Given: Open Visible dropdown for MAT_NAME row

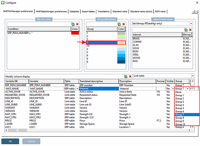Looking at the screenshot, I should (173, 89).
